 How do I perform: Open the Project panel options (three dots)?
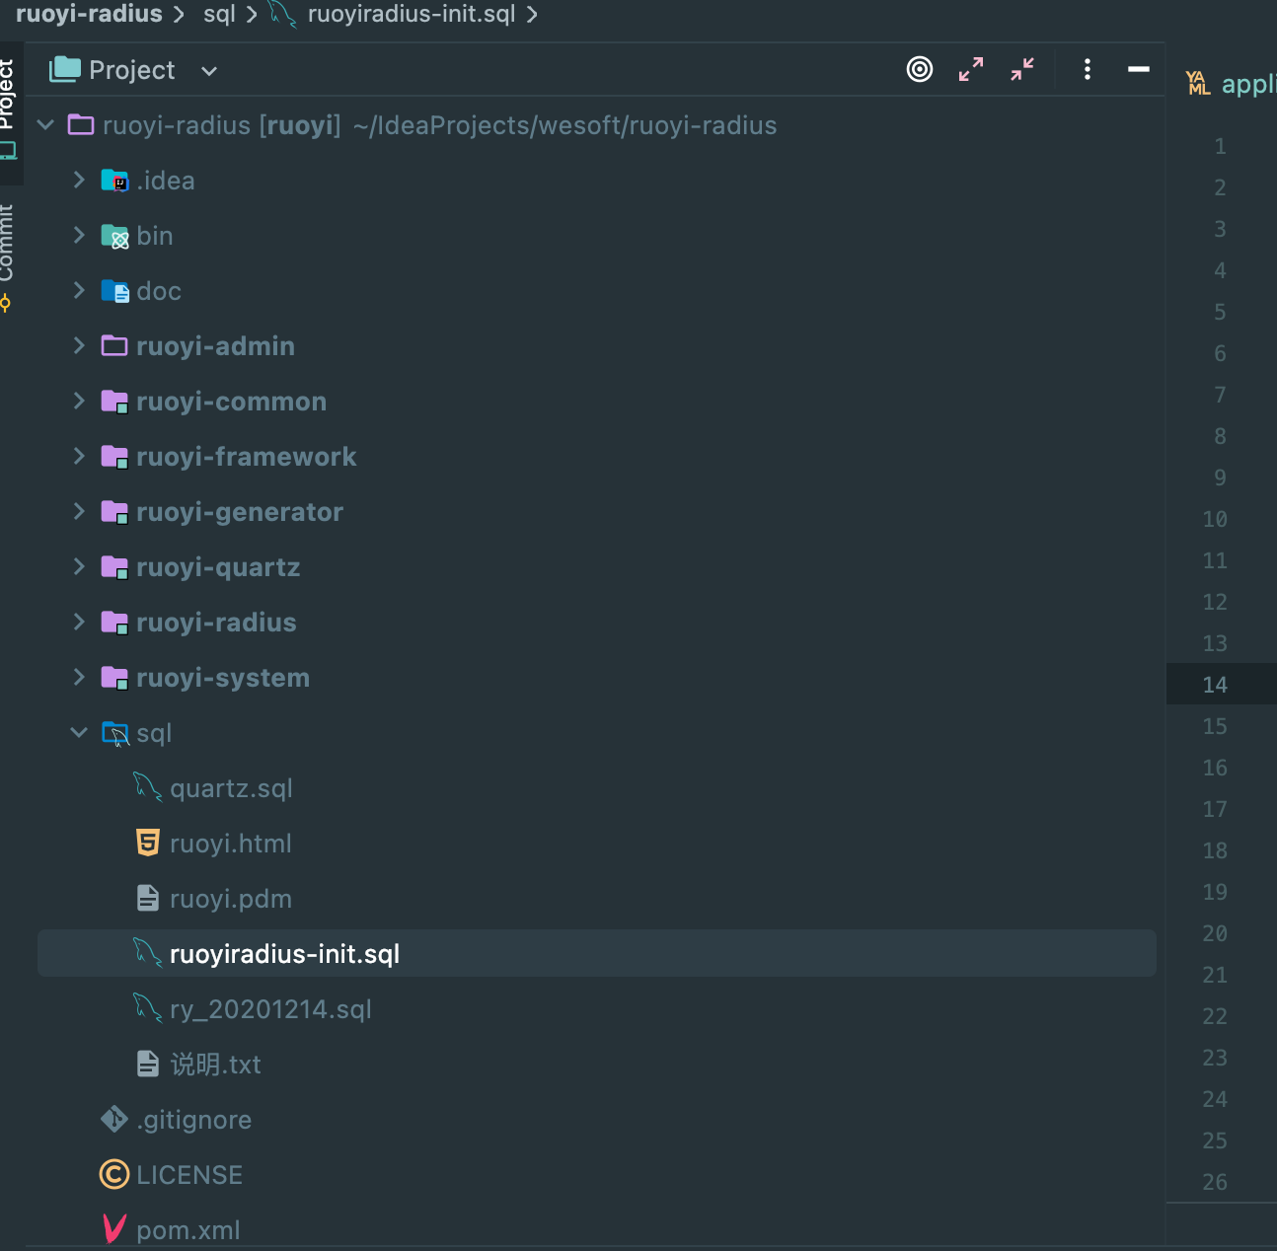pos(1088,69)
